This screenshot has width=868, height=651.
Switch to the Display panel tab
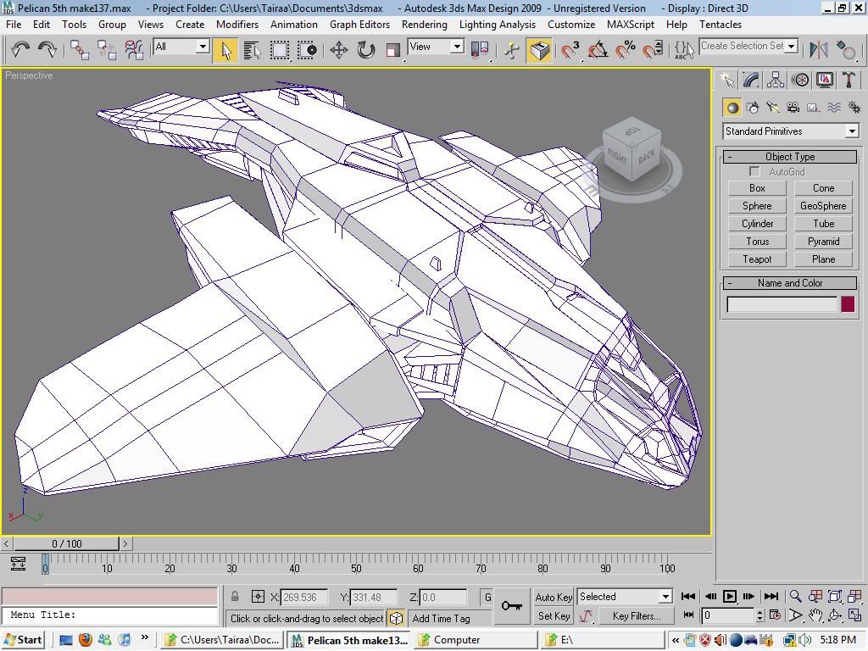click(824, 81)
